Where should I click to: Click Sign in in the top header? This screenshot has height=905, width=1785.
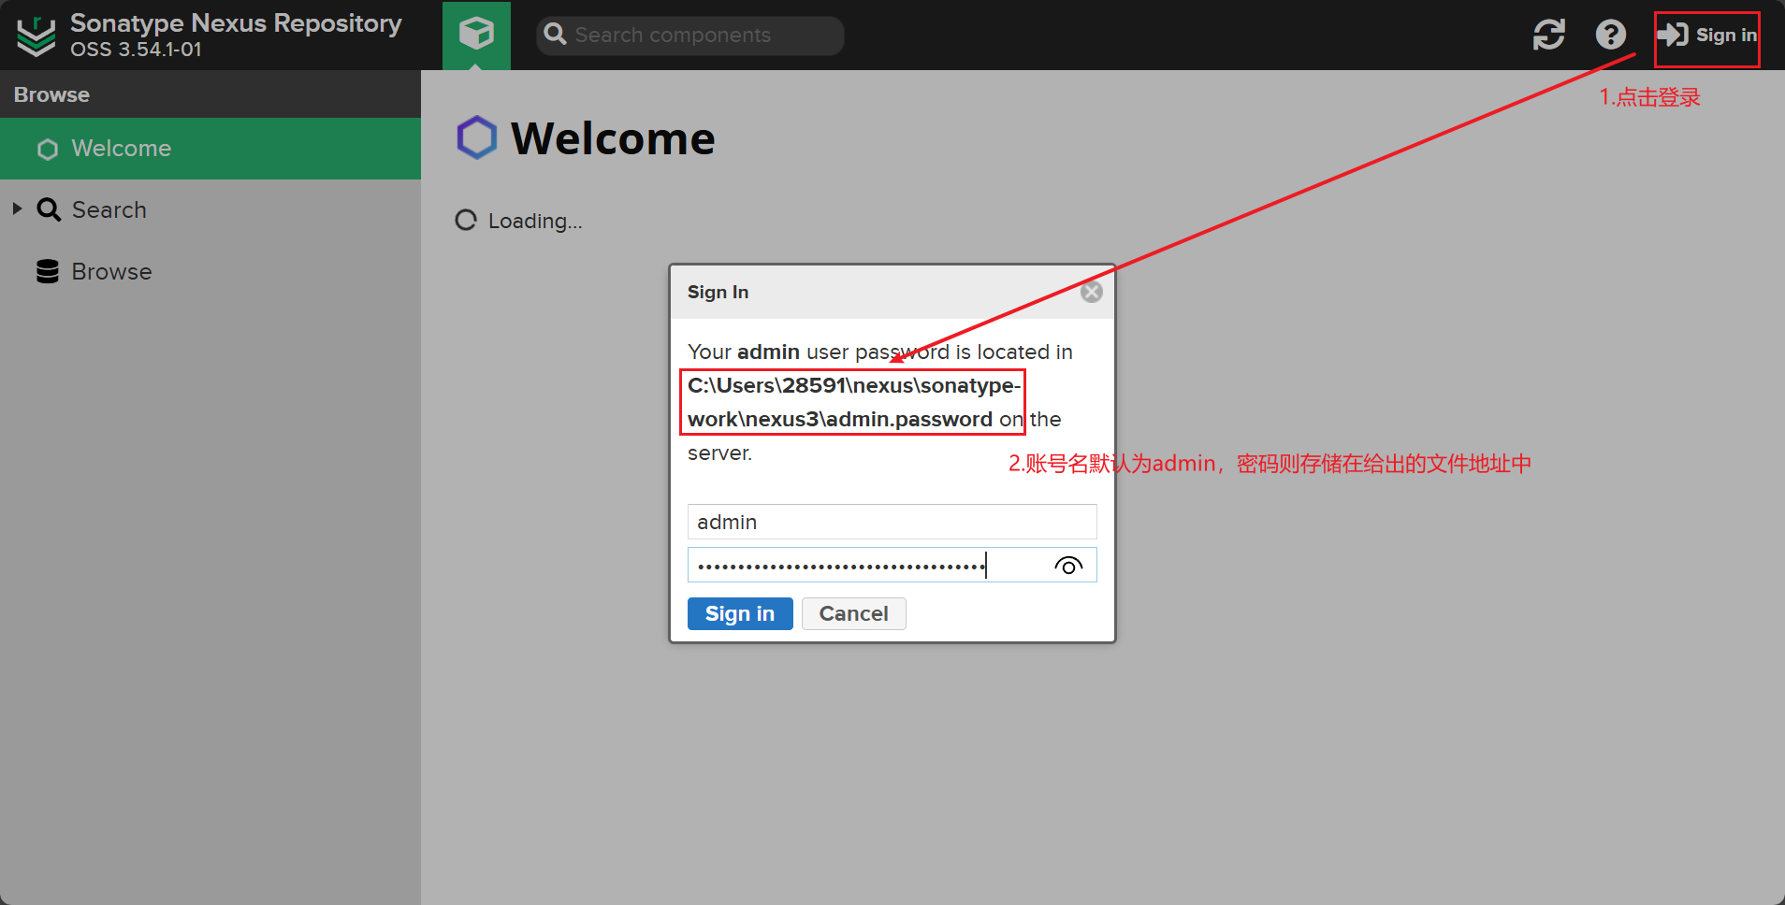(x=1706, y=36)
